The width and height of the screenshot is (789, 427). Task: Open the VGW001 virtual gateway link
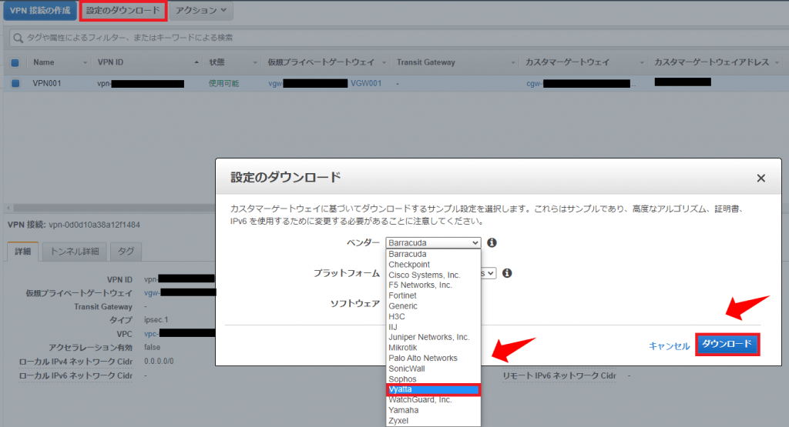366,83
